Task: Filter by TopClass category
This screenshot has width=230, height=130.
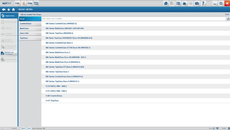Action: [x=30, y=38]
